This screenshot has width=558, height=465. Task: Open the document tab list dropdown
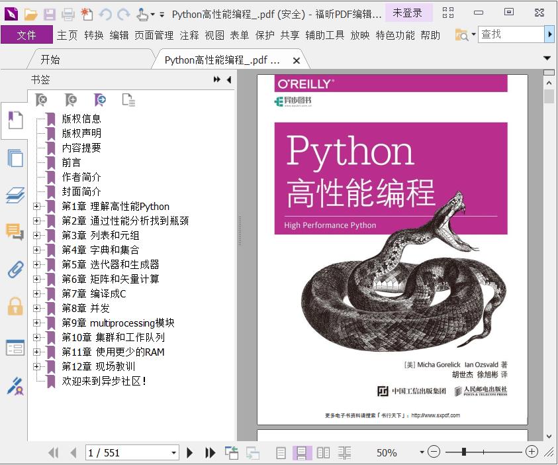tap(547, 58)
